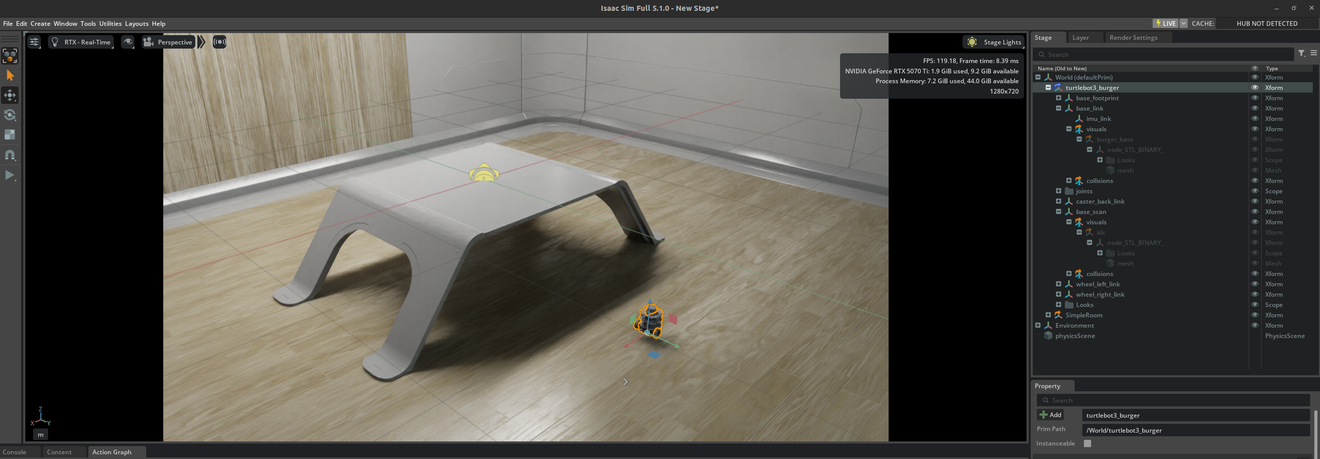
Task: Toggle visibility of SimpleRoom
Action: click(x=1254, y=315)
